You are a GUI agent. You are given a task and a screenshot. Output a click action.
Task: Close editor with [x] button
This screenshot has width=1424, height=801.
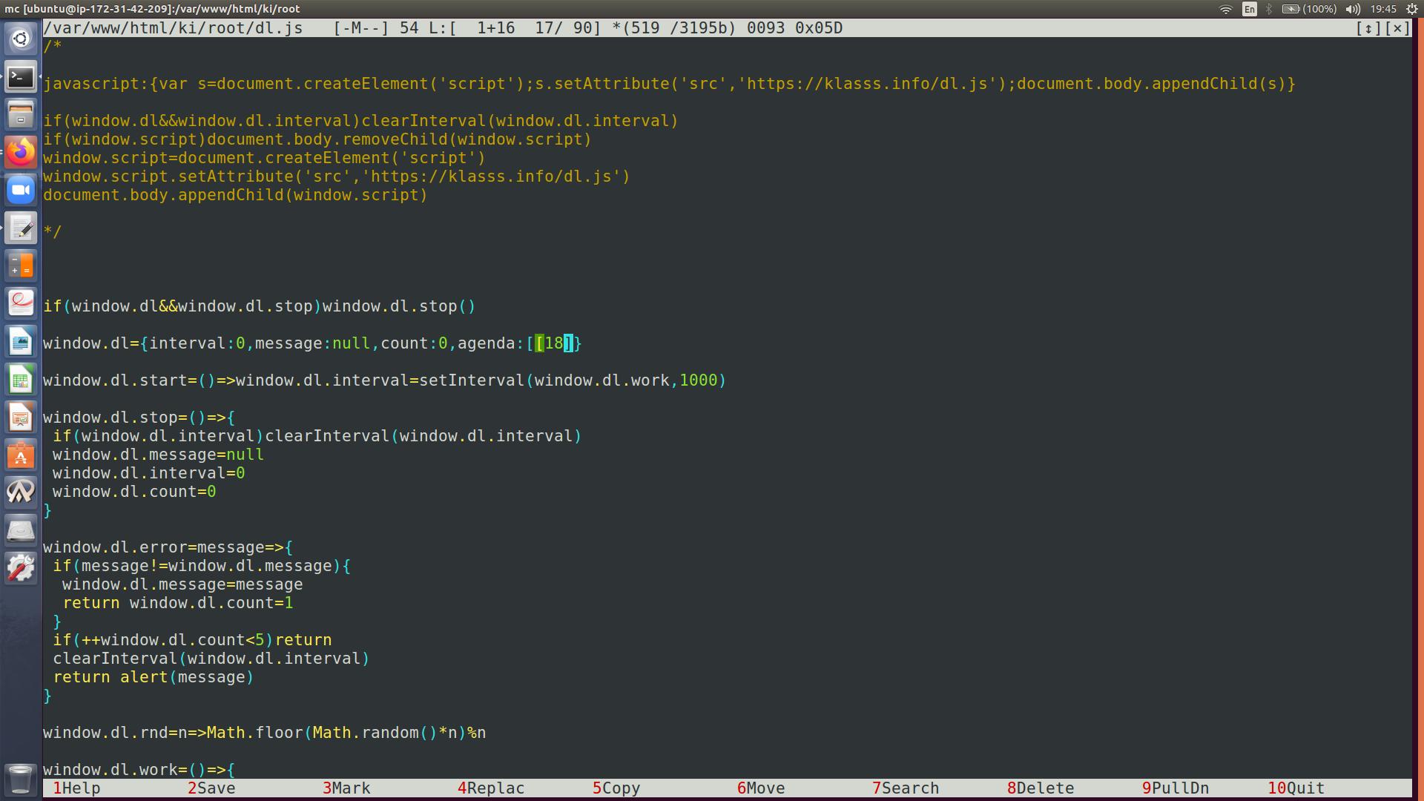click(1397, 28)
